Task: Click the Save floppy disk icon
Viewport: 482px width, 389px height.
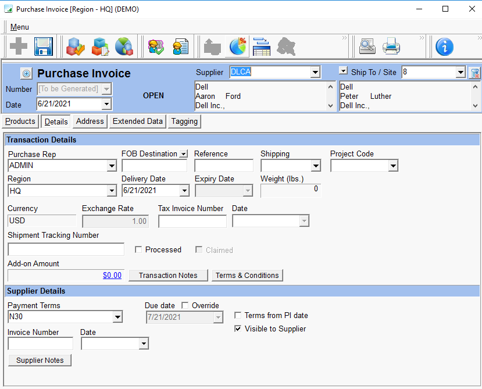Action: point(44,47)
